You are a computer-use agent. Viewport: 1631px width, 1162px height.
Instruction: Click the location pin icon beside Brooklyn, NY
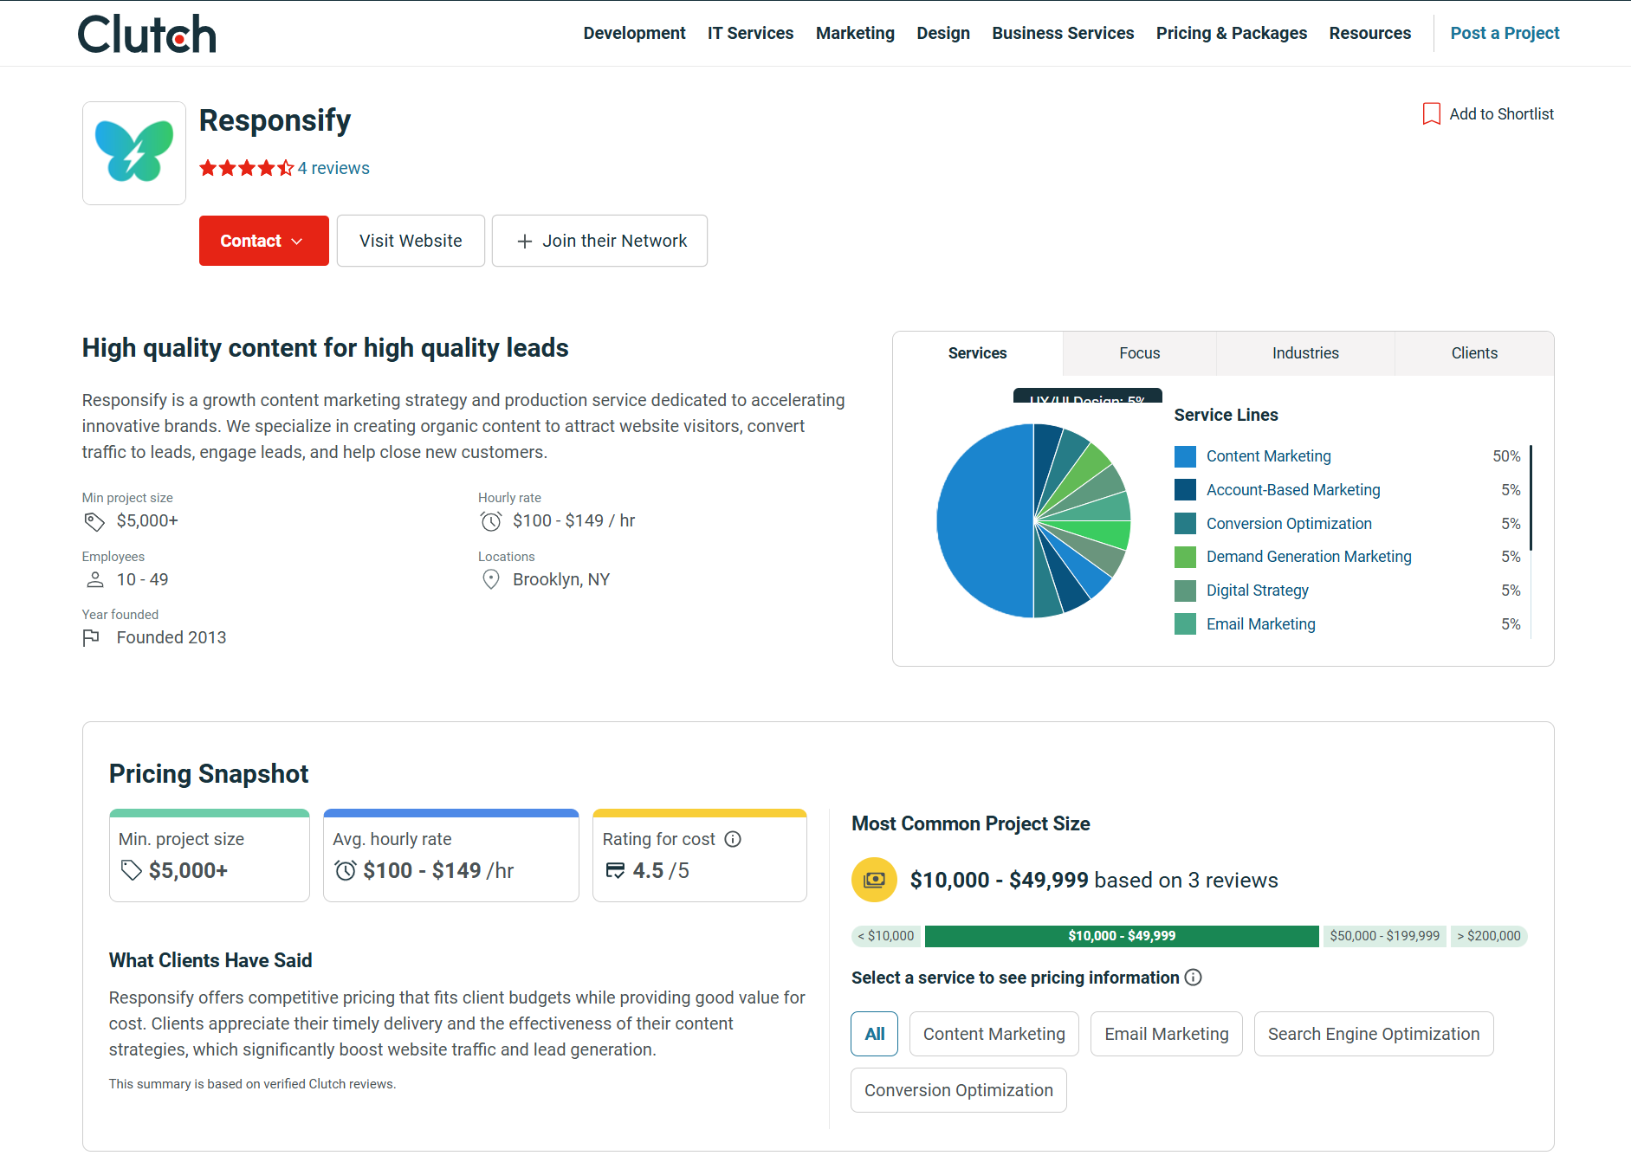491,579
